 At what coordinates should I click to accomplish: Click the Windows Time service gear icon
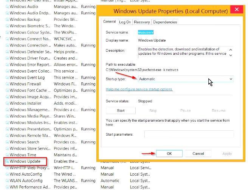7,155
